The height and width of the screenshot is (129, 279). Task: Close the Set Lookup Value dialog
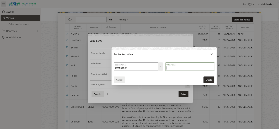[211, 54]
